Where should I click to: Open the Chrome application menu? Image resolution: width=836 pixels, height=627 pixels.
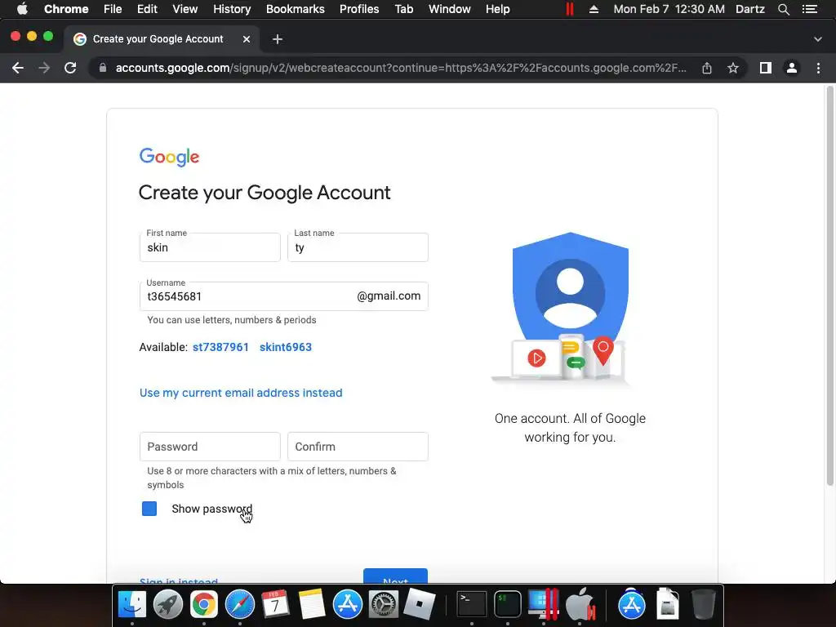66,9
